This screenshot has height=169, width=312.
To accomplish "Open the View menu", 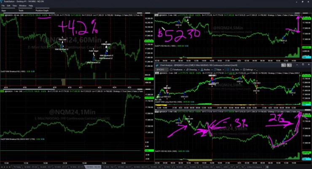I will (x=15, y=6).
